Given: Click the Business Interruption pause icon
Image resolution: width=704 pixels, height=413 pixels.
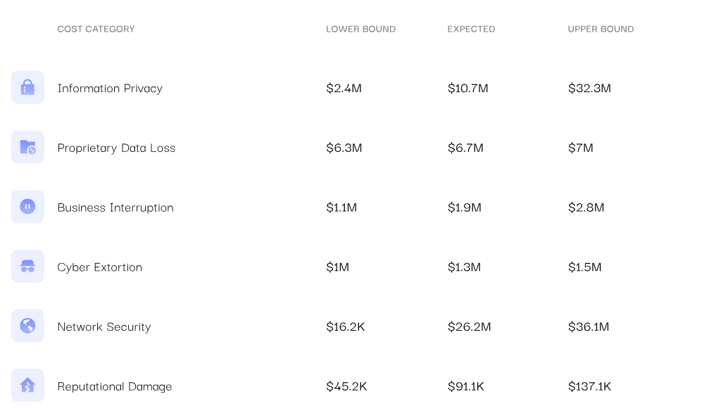Looking at the screenshot, I should click(x=27, y=207).
